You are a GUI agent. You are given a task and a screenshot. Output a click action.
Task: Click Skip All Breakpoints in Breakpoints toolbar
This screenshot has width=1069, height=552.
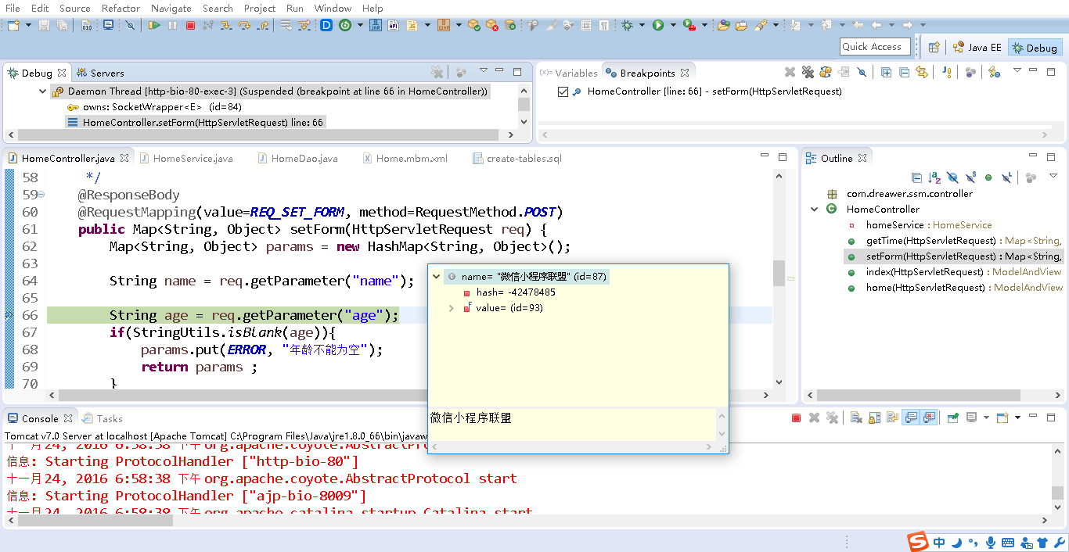click(x=862, y=72)
